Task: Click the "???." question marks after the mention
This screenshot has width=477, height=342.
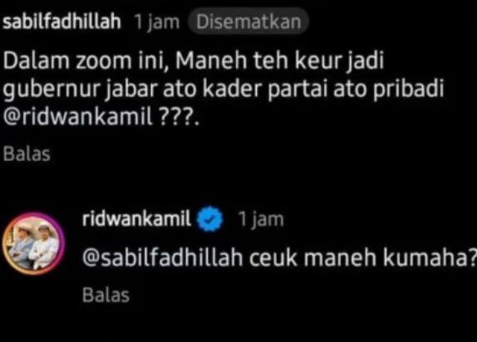Action: coord(179,117)
